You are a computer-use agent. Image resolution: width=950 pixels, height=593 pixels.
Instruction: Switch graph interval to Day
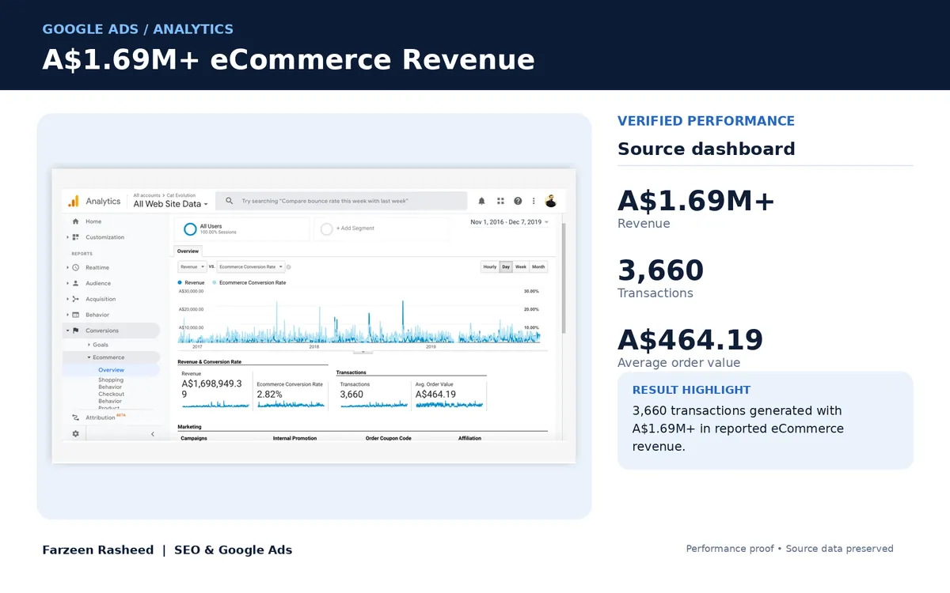coord(506,266)
